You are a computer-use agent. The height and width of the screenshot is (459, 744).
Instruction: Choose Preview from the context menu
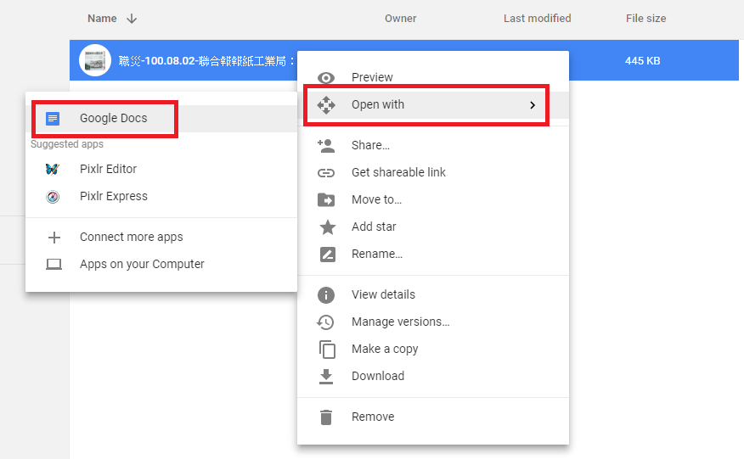point(433,77)
